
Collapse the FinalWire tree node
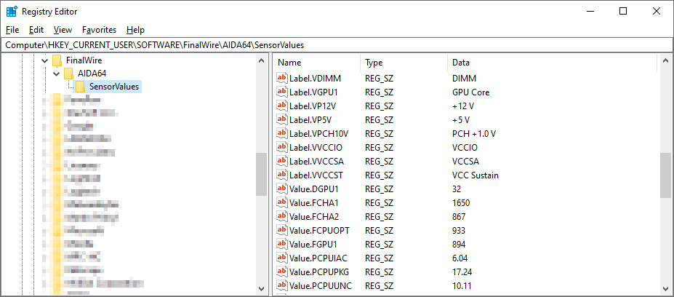(44, 60)
